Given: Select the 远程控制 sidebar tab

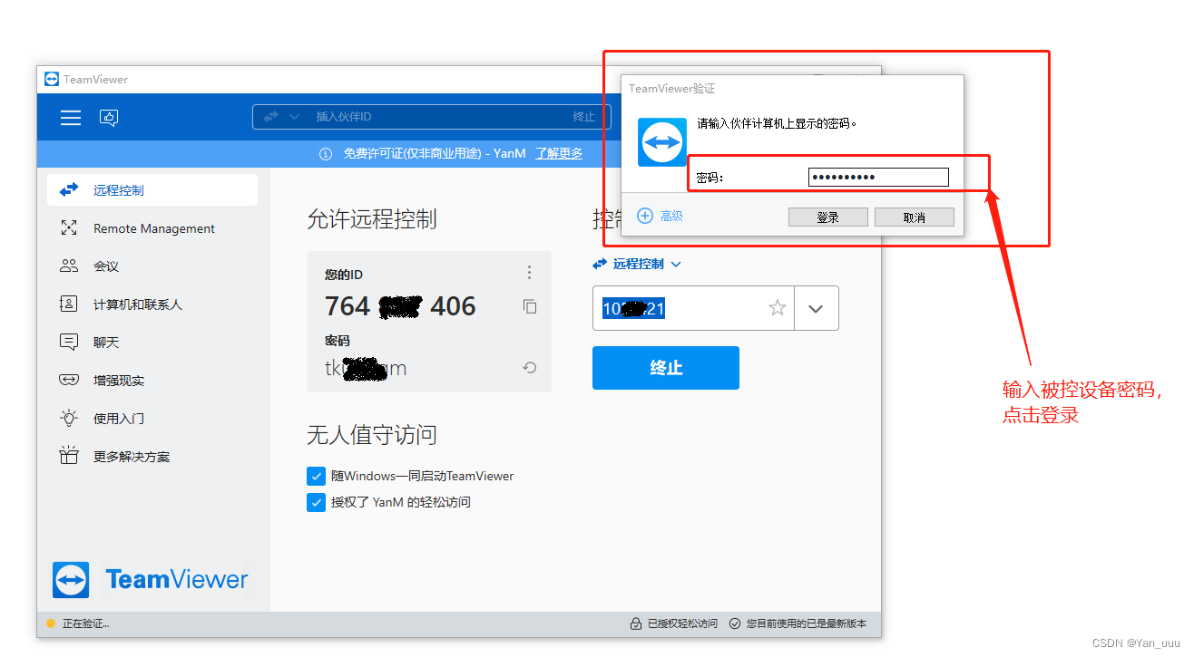Looking at the screenshot, I should coord(152,190).
